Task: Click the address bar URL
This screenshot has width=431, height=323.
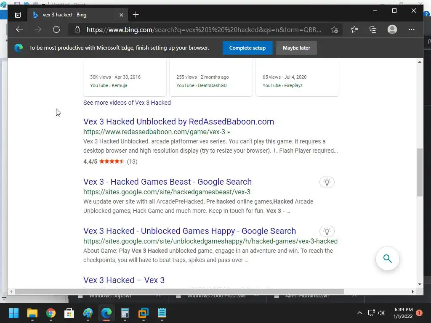Action: point(204,30)
